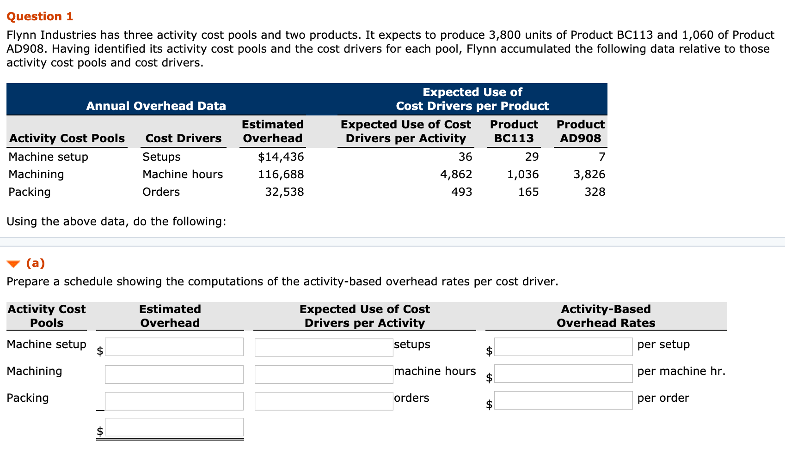Image resolution: width=785 pixels, height=459 pixels.
Task: Click the '4,862' machine hours value
Action: (456, 175)
